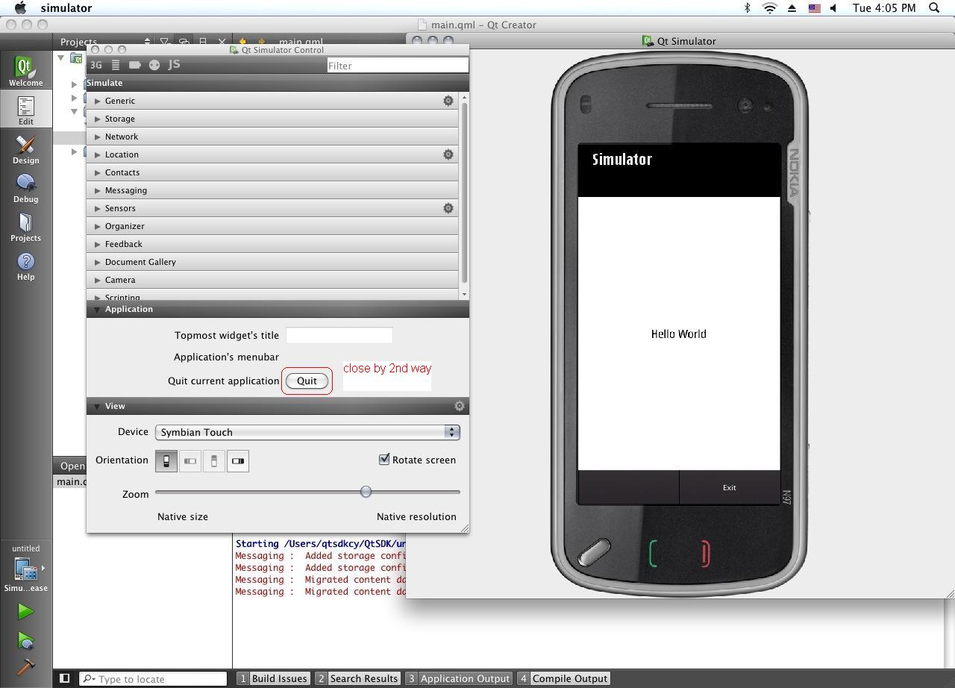The height and width of the screenshot is (688, 955).
Task: Open settings gear for Generic section
Action: pos(448,100)
